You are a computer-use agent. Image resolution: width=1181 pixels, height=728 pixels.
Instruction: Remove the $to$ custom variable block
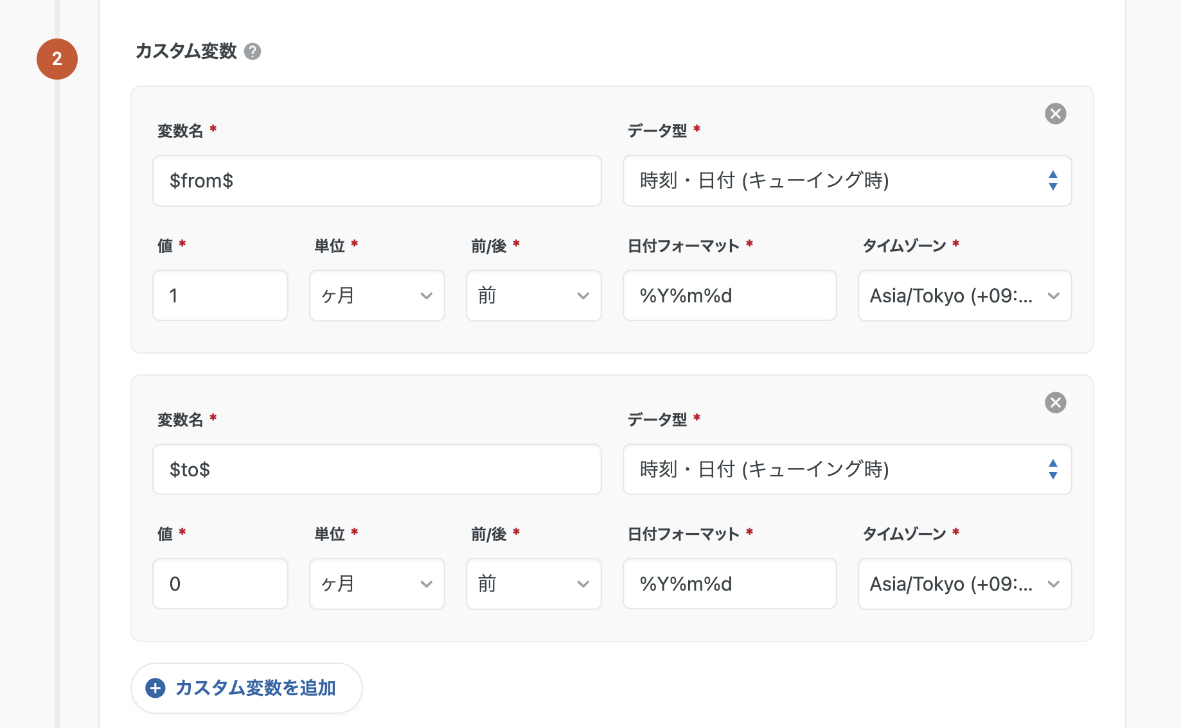[x=1056, y=403]
